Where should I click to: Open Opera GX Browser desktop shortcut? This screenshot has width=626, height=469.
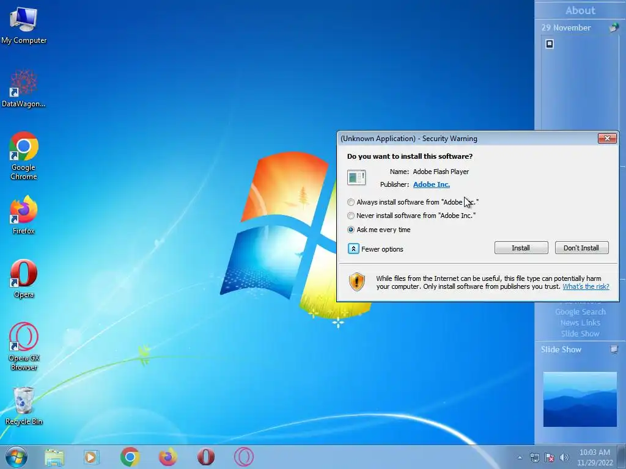(24, 346)
